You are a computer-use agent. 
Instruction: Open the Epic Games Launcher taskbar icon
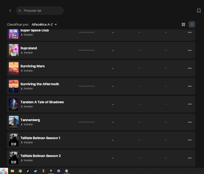[x=51, y=171]
